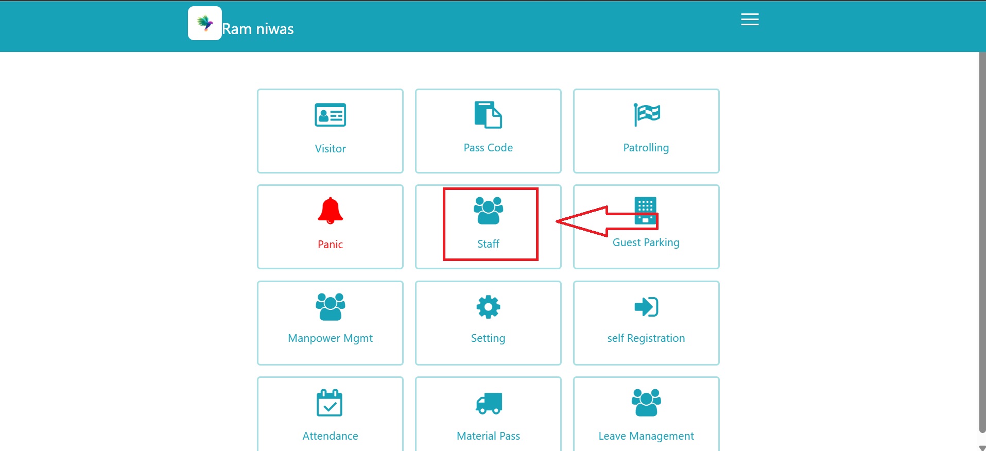
Task: Select the self Registration sign-in arrow icon
Action: pyautogui.click(x=646, y=307)
